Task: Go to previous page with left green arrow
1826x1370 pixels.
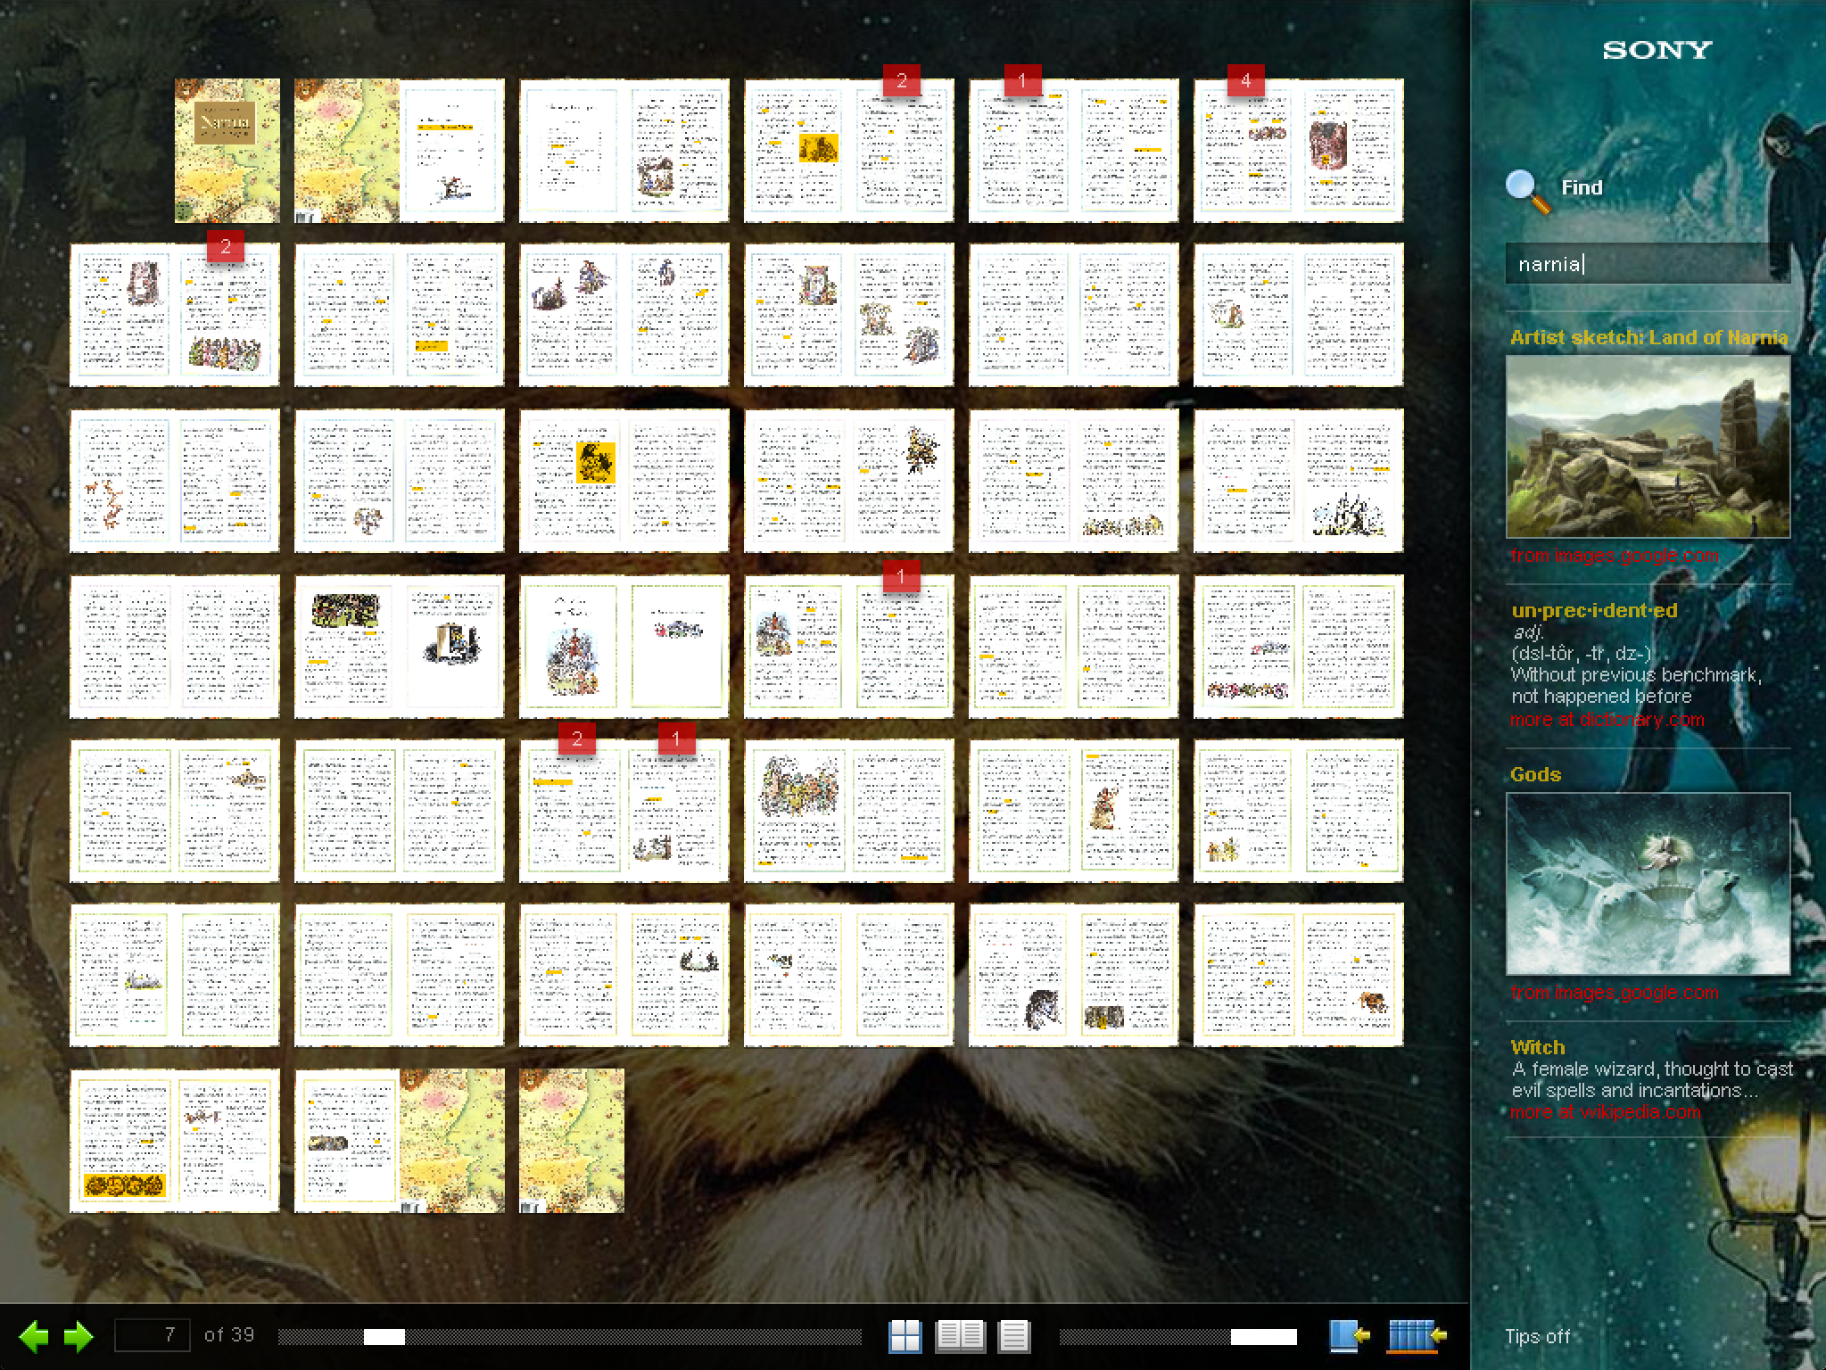Action: [34, 1336]
